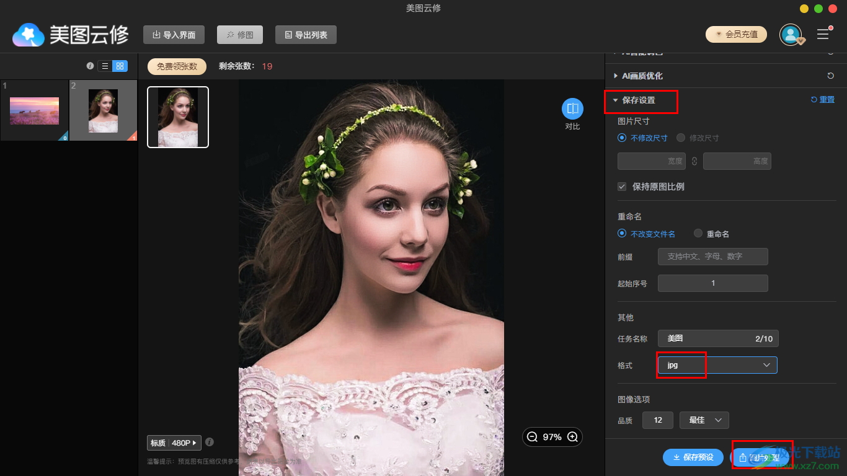Switch to grid view icon
The height and width of the screenshot is (476, 847).
pos(120,66)
